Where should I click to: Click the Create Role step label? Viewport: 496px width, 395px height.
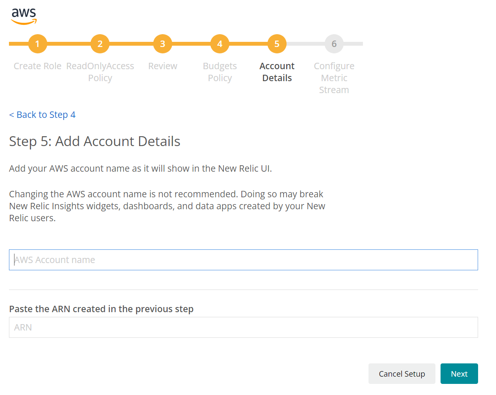(38, 66)
